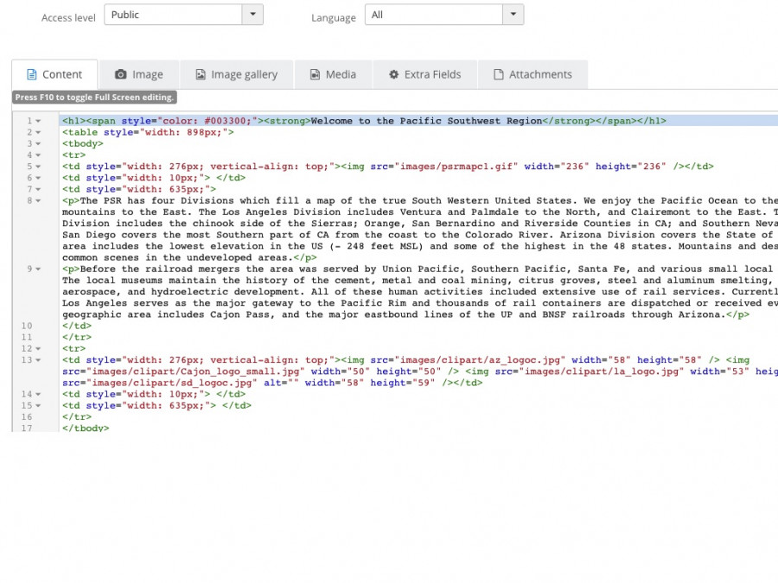
Task: Click the 'images/psrmapc1.gif' source value
Action: coord(456,166)
